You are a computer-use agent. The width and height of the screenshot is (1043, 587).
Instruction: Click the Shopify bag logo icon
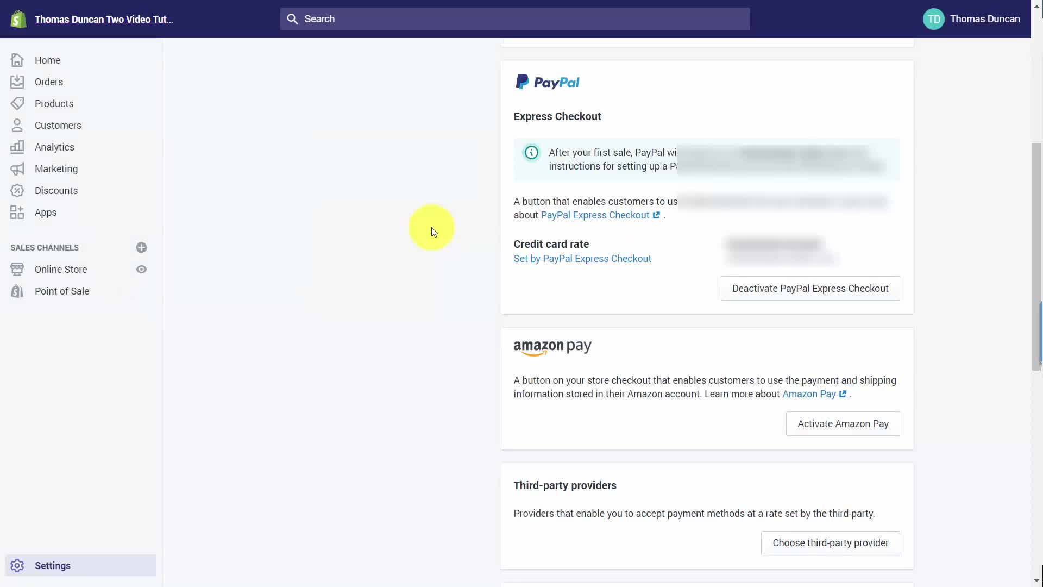pos(18,19)
